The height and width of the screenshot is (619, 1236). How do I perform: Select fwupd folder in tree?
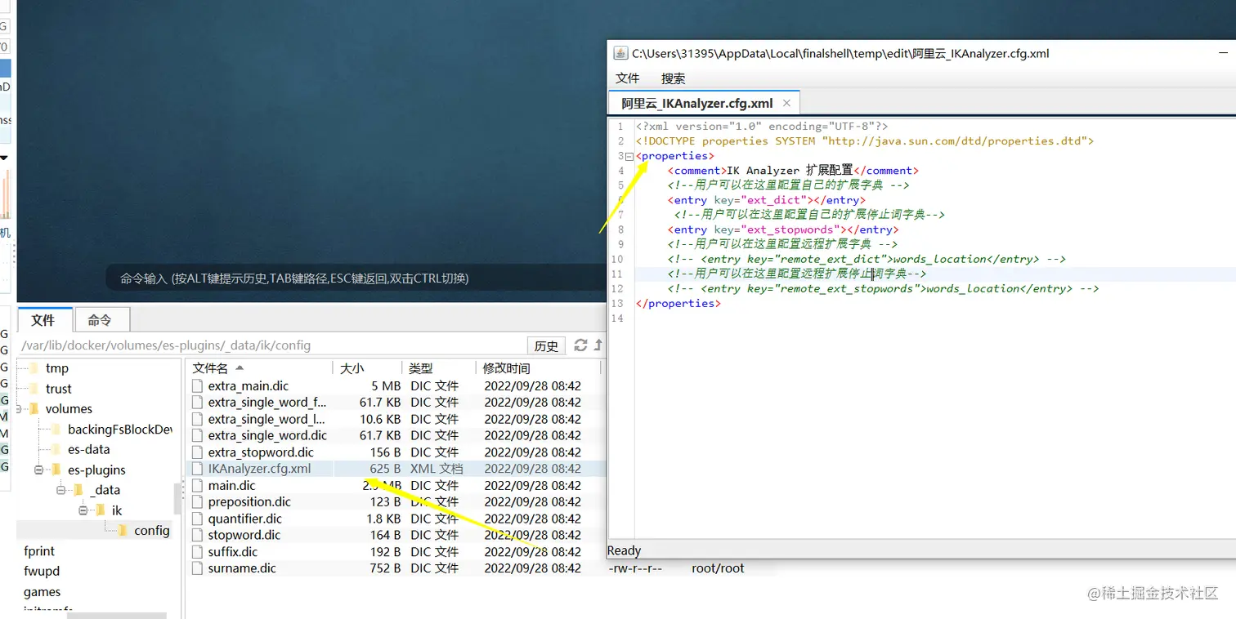point(42,571)
